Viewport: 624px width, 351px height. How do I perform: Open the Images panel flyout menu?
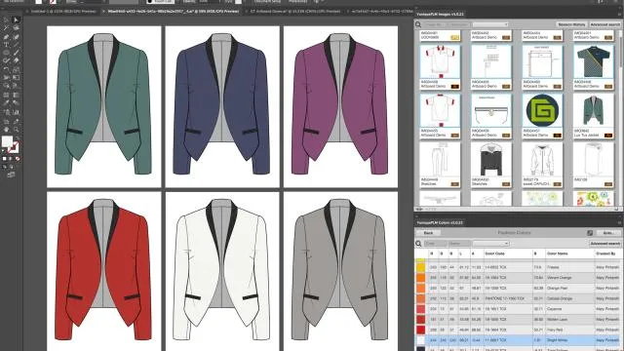620,15
